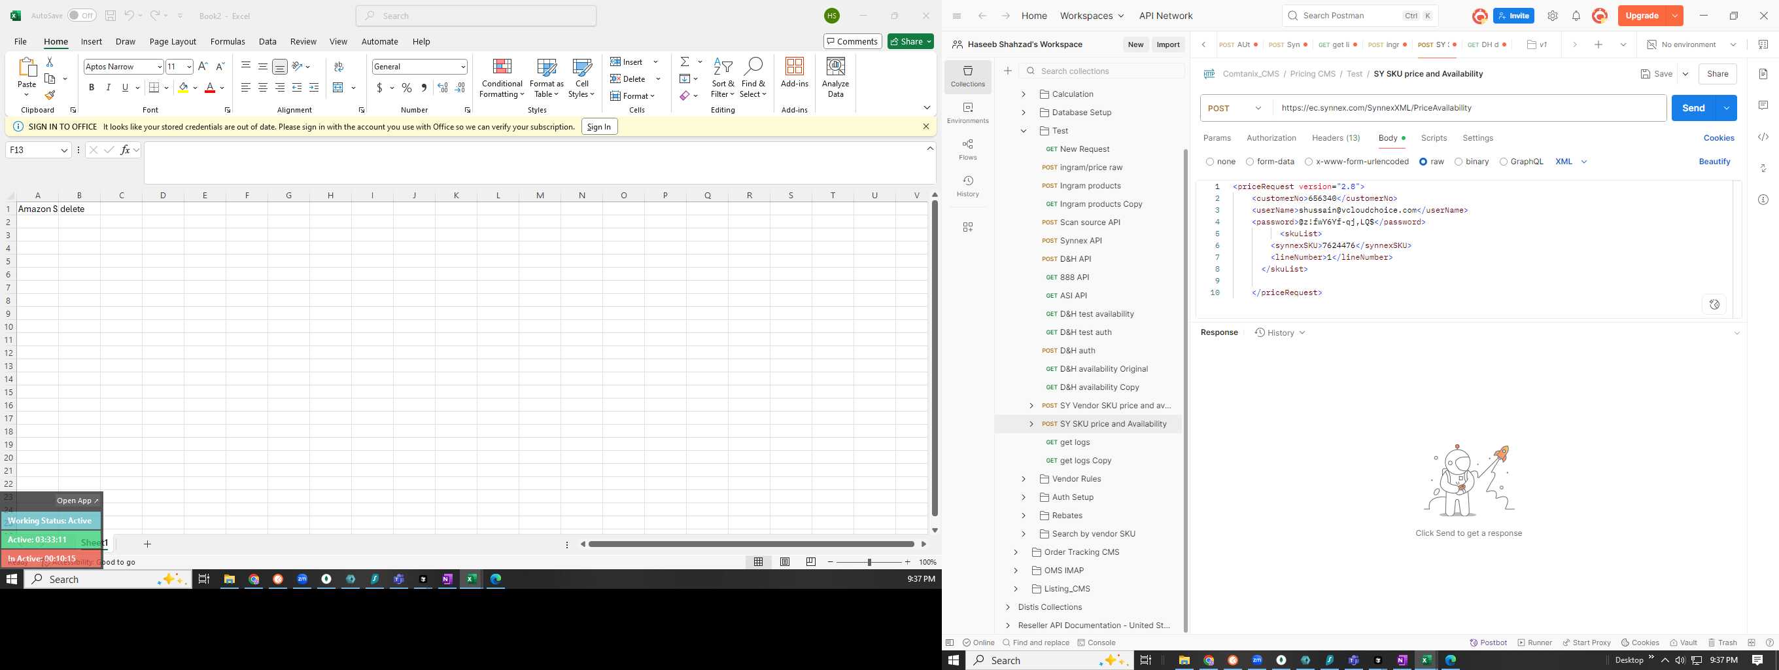Screen dimensions: 1779x670
Task: Click the AutoSum sigma icon
Action: click(x=684, y=62)
